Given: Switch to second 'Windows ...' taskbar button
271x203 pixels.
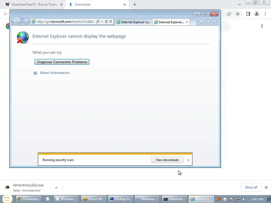Looking at the screenshot, I should [x=148, y=199].
